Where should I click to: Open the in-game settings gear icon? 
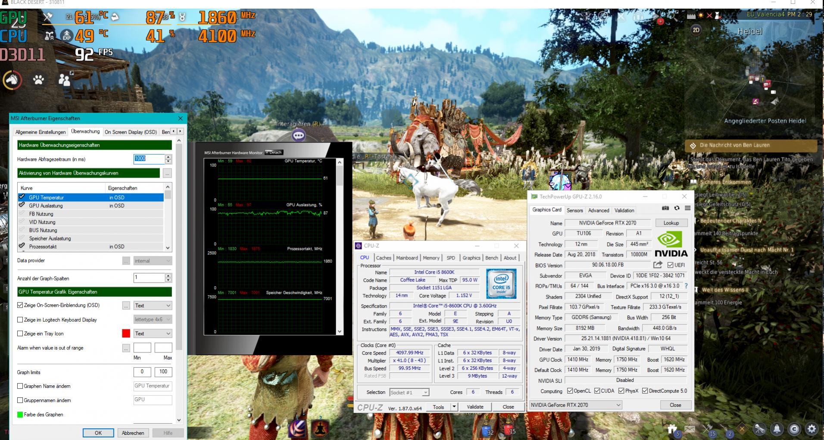point(812,429)
